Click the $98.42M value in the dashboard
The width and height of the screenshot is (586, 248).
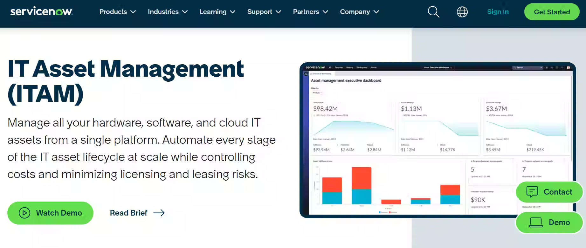[x=325, y=109]
